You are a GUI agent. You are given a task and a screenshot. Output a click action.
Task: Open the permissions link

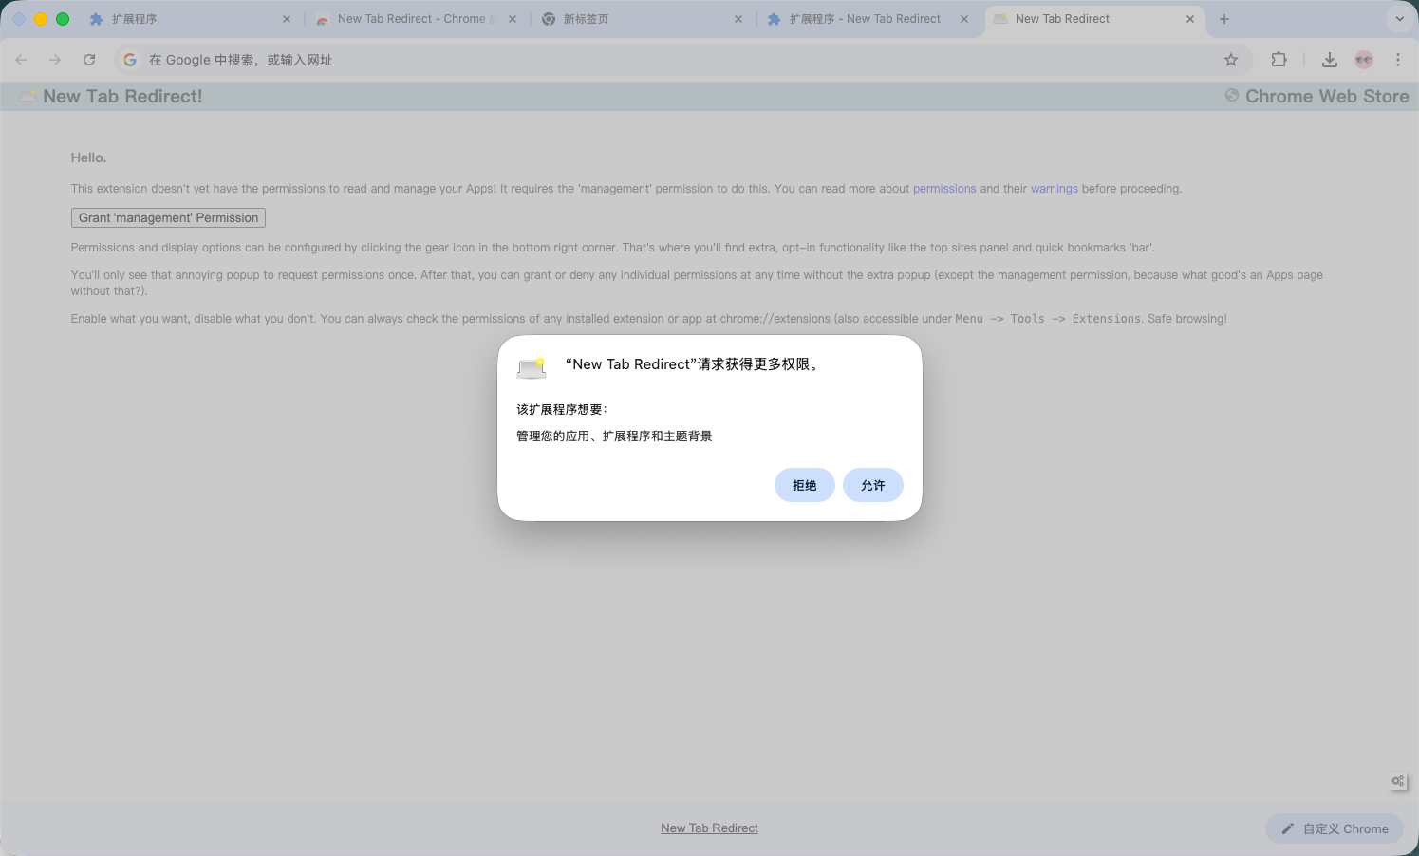point(943,189)
